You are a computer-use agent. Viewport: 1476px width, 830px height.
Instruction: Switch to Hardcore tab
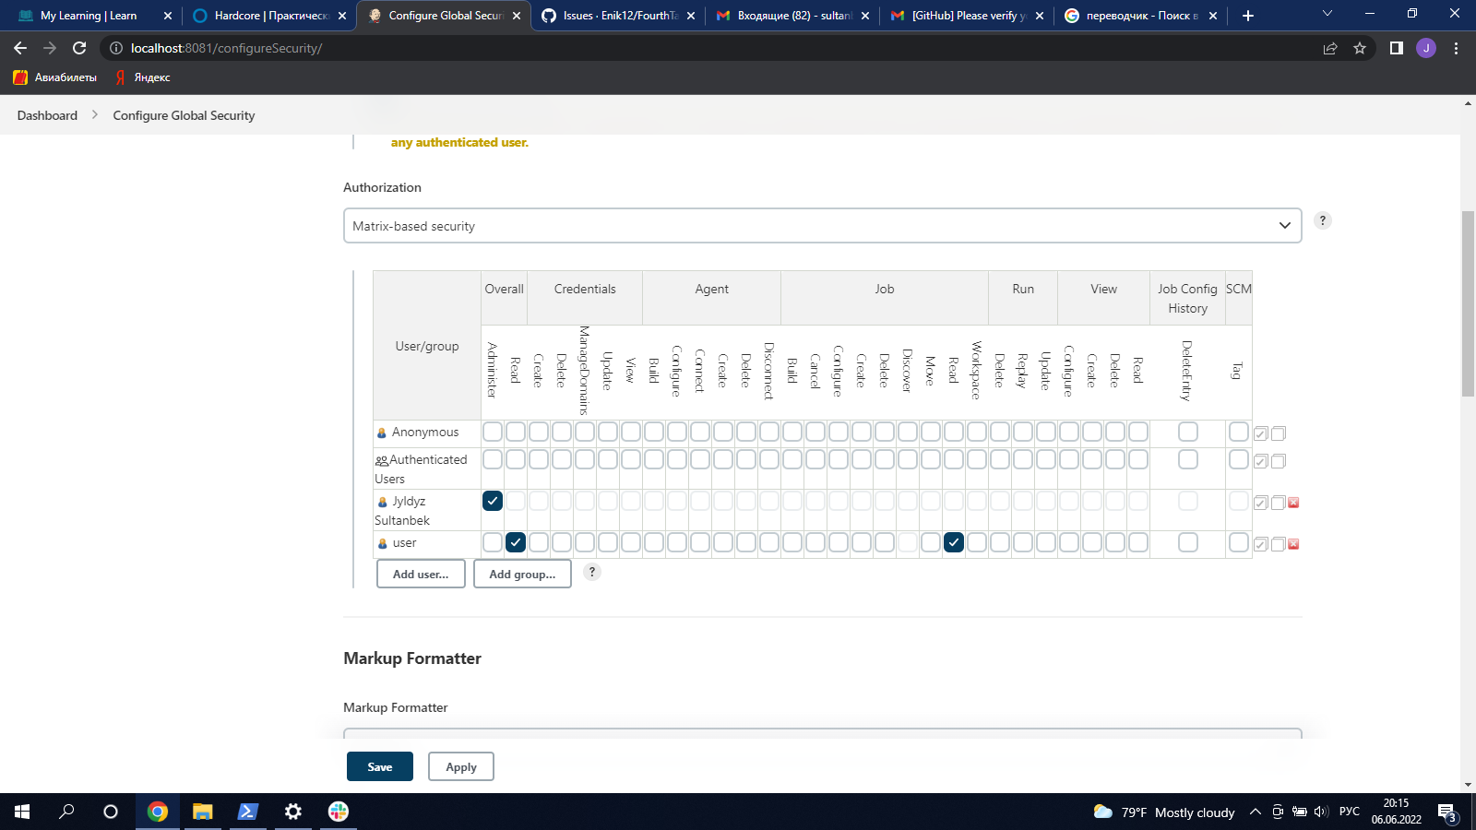[268, 16]
